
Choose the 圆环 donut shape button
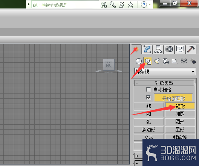pyautogui.click(x=180, y=122)
